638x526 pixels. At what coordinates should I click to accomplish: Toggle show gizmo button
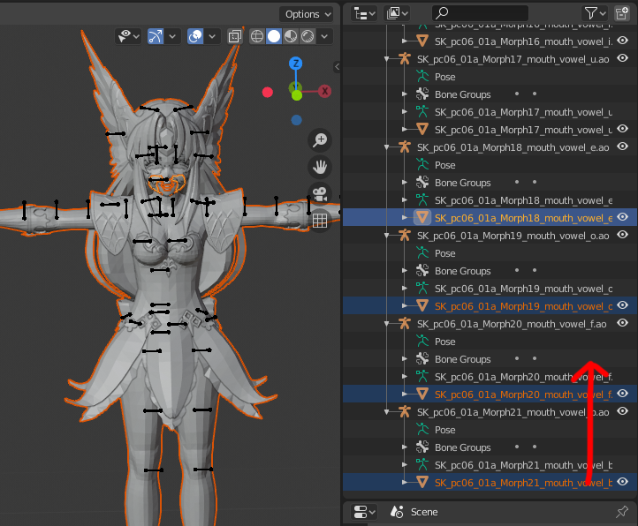click(x=156, y=36)
